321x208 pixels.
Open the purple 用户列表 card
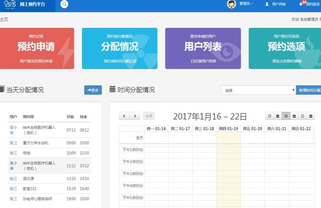click(x=203, y=49)
